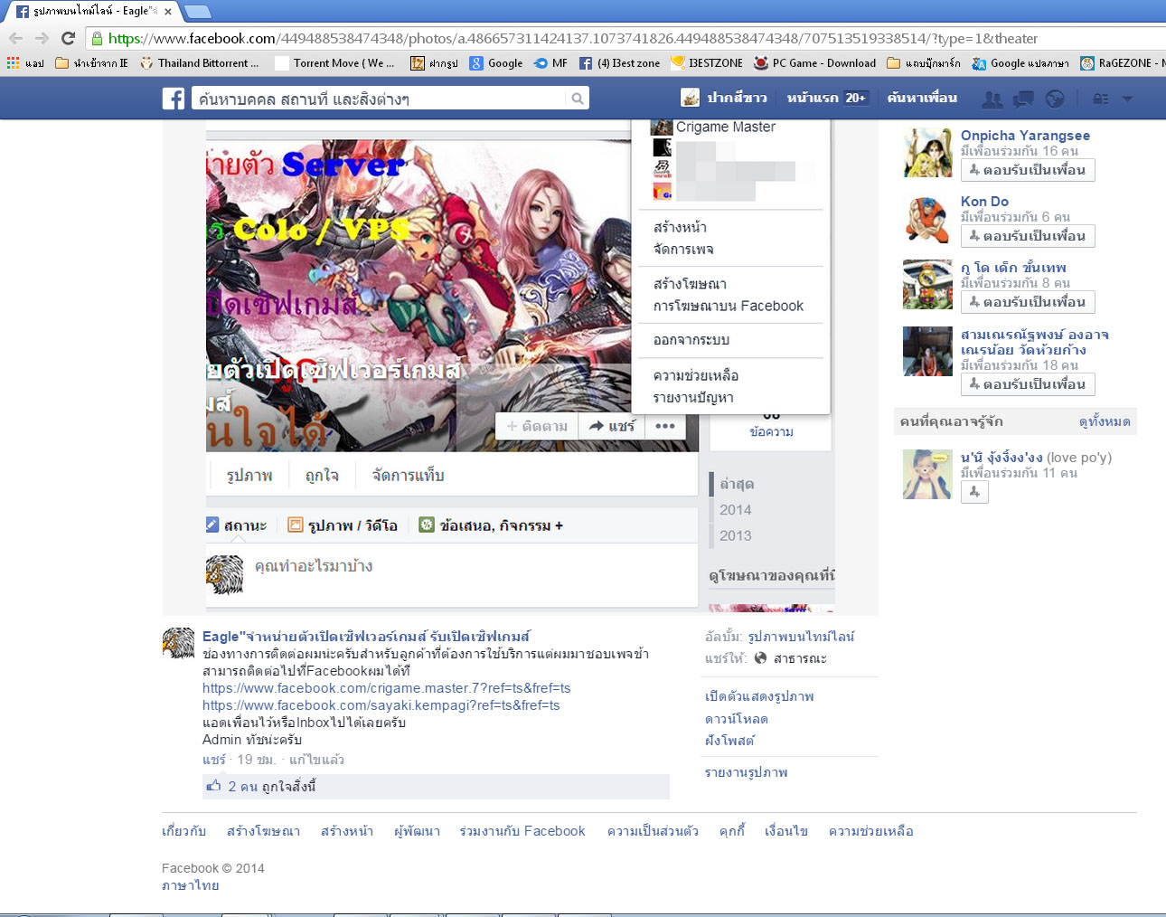Accept Kon Do's friend request
This screenshot has height=917, width=1166.
click(x=1028, y=236)
